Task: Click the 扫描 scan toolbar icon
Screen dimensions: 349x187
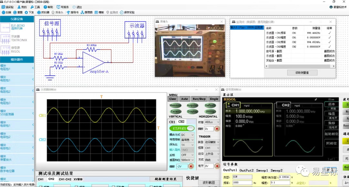Action: [6, 13]
